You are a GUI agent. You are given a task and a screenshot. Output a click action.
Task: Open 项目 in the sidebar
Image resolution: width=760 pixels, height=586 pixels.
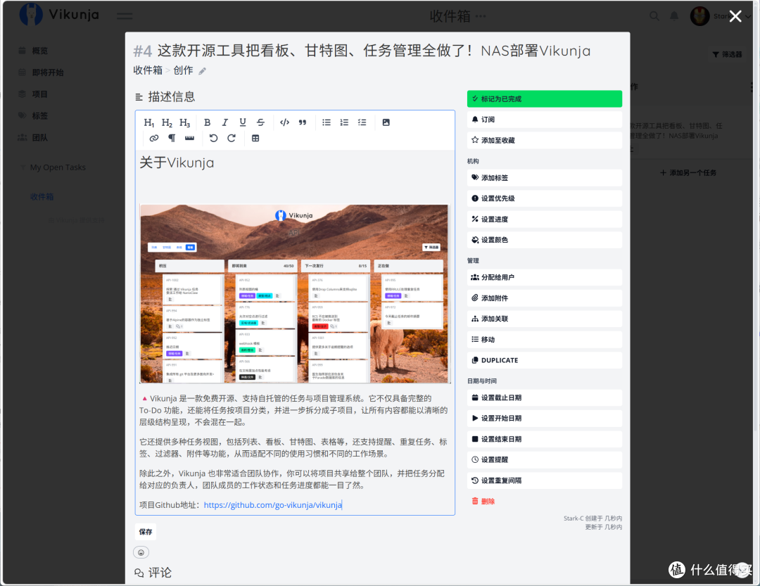[x=39, y=94]
